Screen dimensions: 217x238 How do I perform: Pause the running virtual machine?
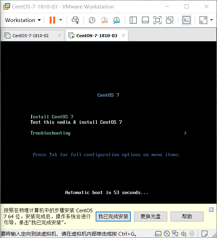point(52,20)
